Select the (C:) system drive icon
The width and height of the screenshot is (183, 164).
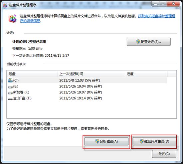10,80
